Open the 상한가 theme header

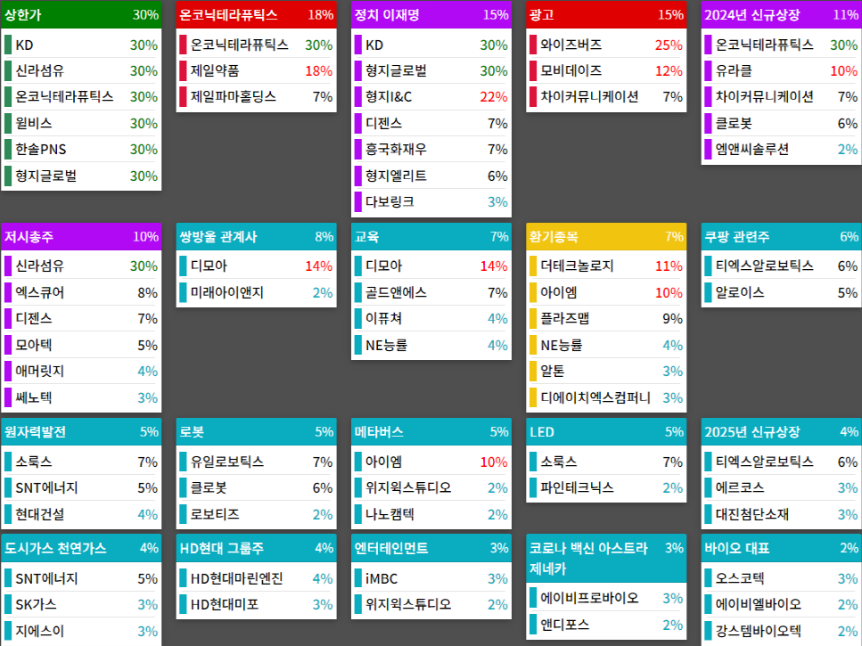tap(80, 15)
